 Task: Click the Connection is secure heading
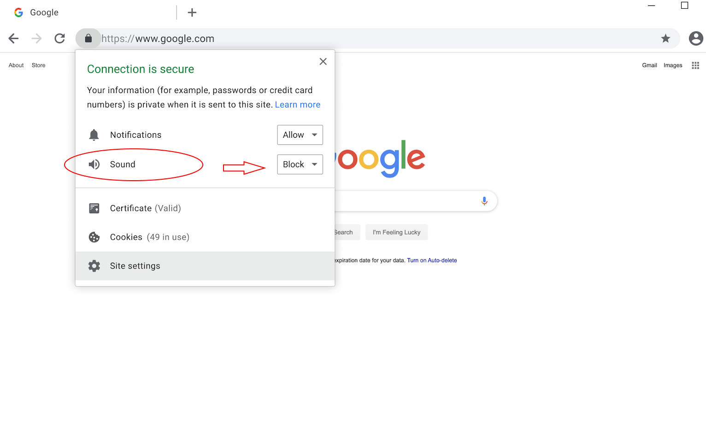(x=141, y=69)
